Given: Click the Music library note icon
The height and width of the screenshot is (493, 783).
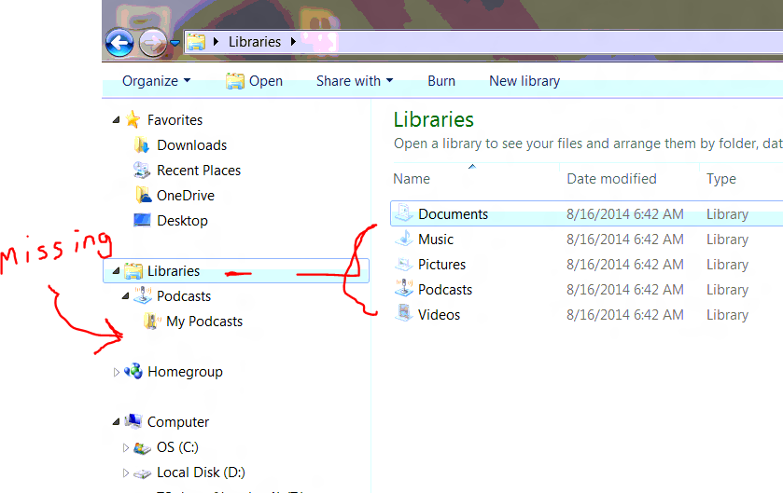Looking at the screenshot, I should (x=403, y=239).
